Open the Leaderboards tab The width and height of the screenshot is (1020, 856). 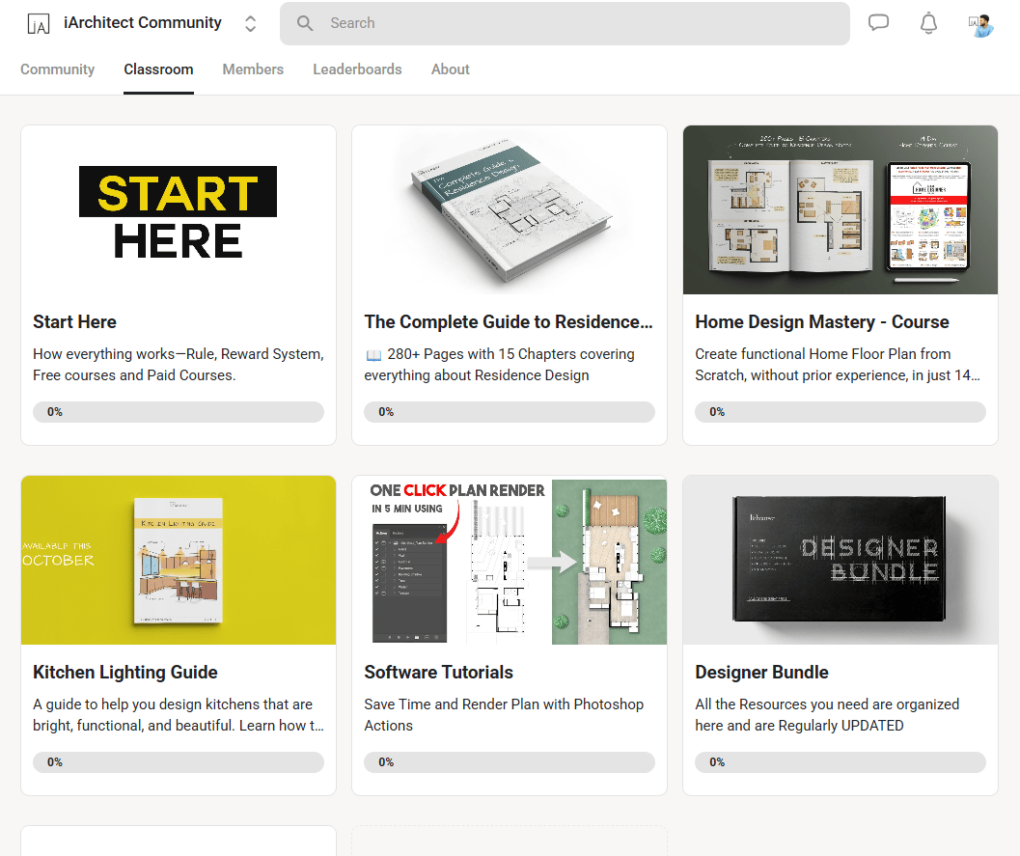357,69
